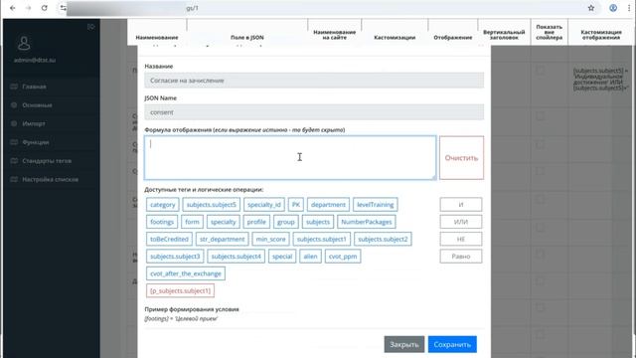Click the Кастомизации column header
The image size is (636, 358).
(395, 38)
